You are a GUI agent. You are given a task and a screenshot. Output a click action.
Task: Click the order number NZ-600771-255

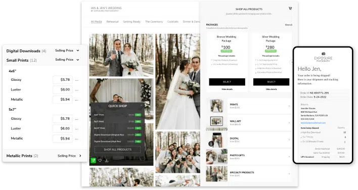point(319,93)
